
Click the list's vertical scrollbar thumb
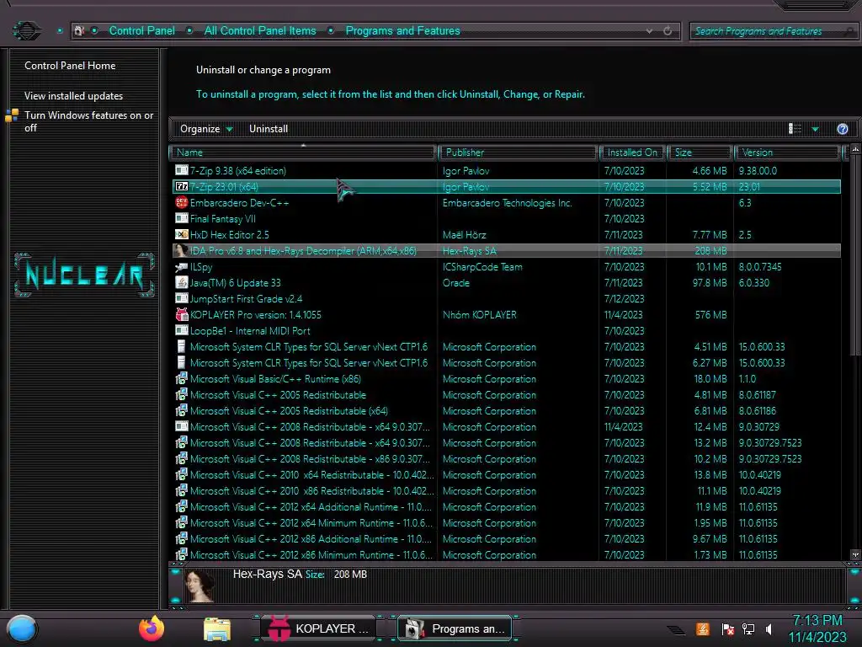855,256
